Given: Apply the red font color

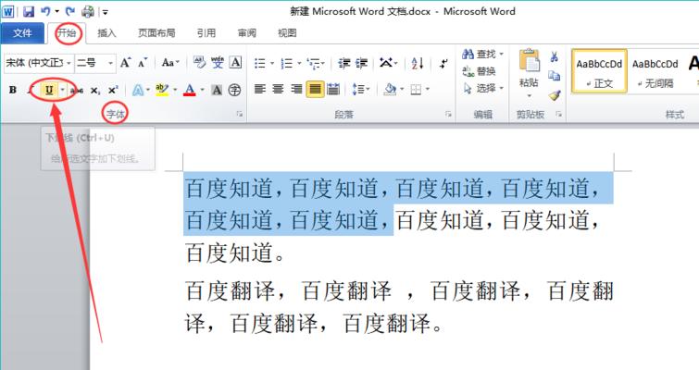Looking at the screenshot, I should click(190, 91).
